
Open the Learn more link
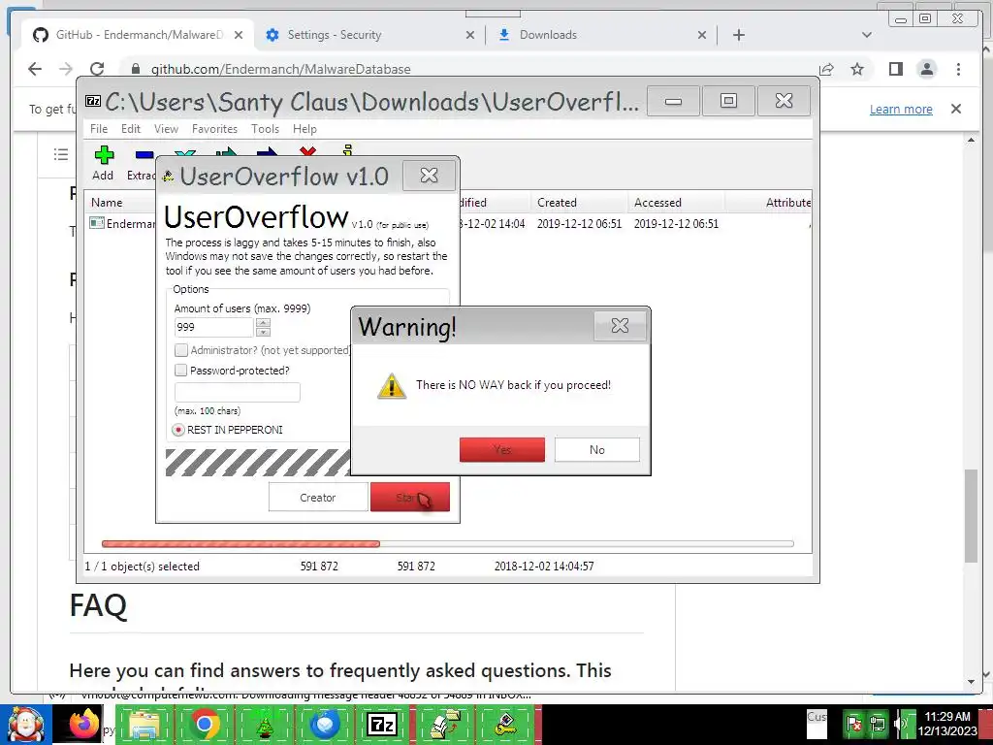click(901, 109)
